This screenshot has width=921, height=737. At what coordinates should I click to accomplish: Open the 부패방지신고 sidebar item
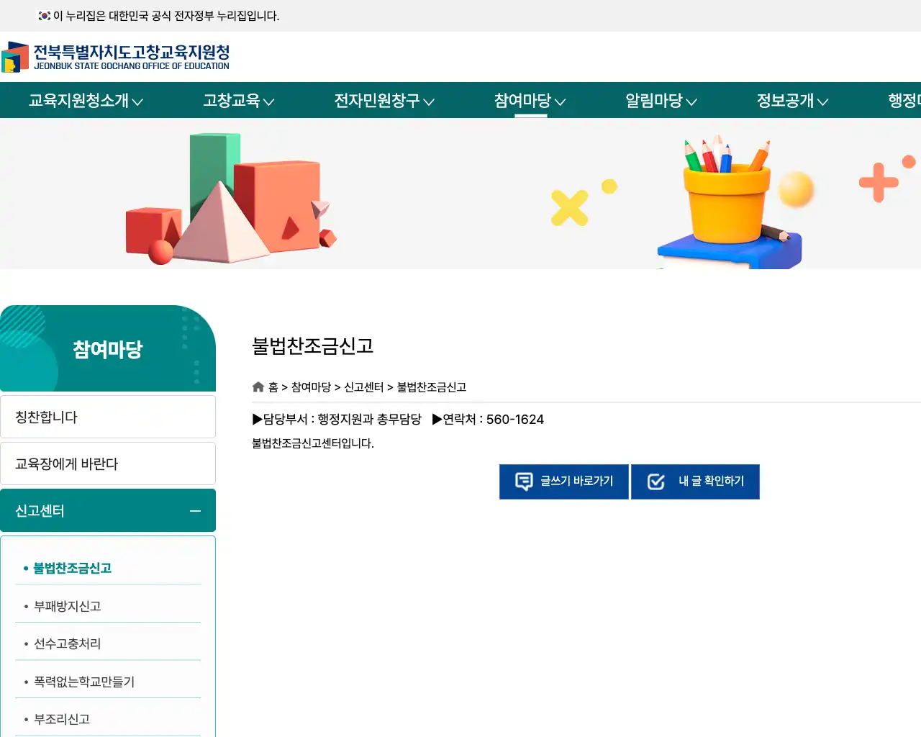[x=66, y=605]
